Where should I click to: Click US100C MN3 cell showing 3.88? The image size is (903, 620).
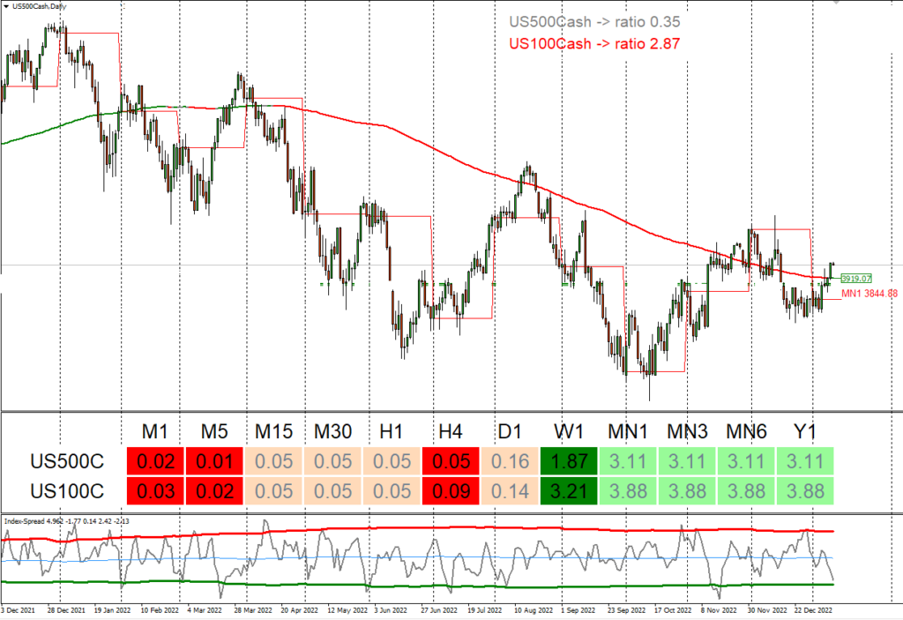pos(687,491)
